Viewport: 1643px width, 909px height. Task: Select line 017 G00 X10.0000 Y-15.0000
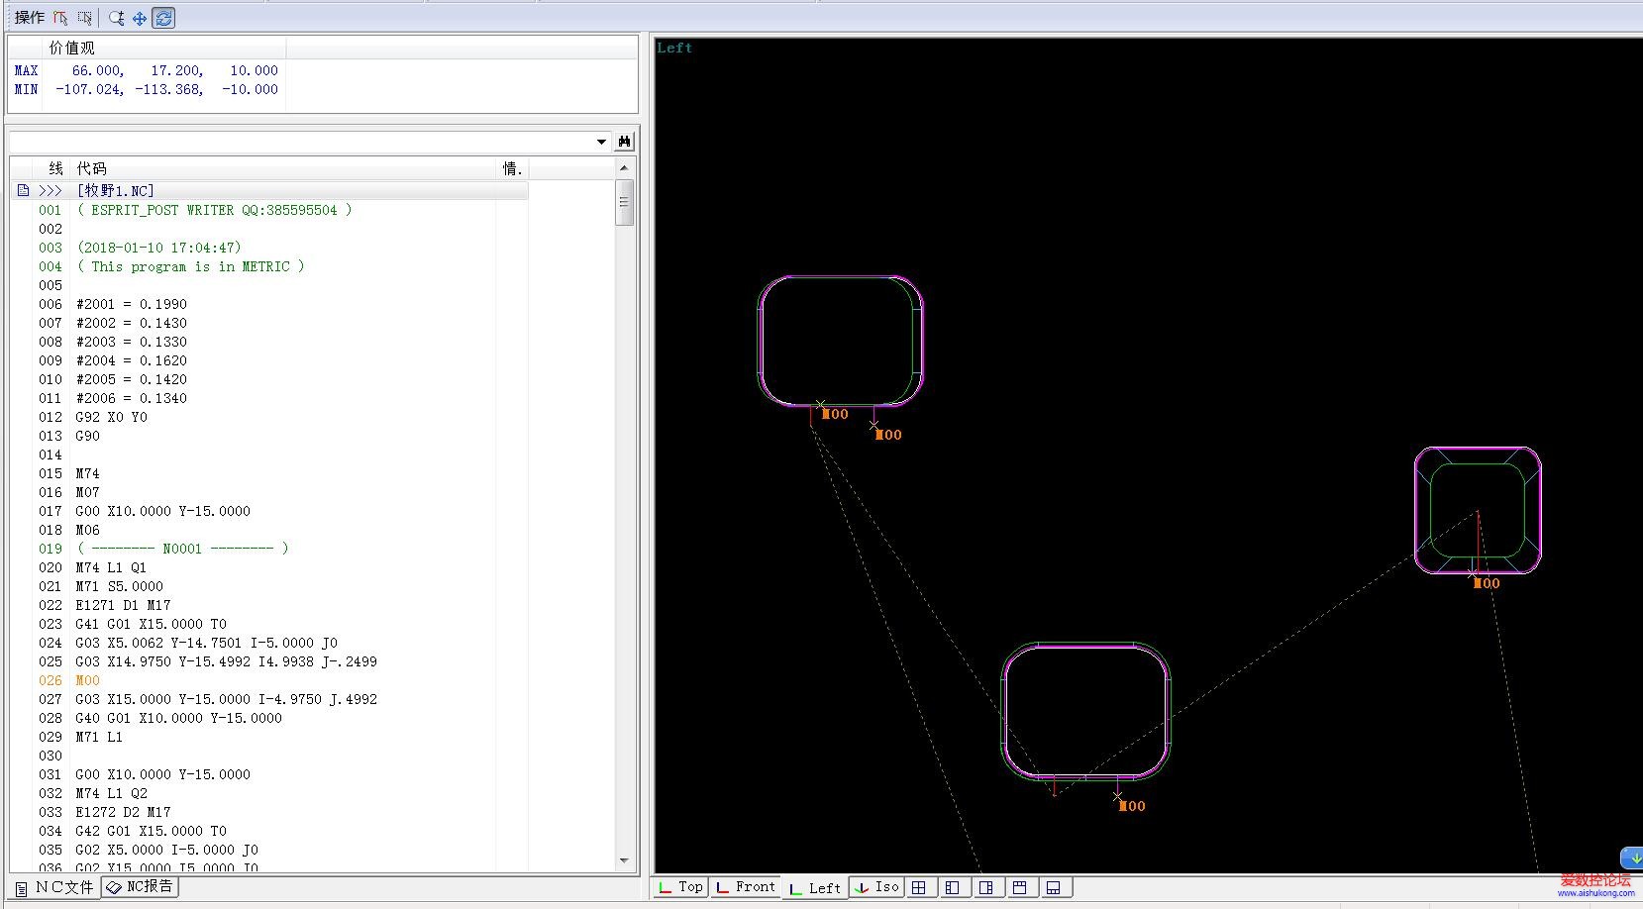(269, 511)
